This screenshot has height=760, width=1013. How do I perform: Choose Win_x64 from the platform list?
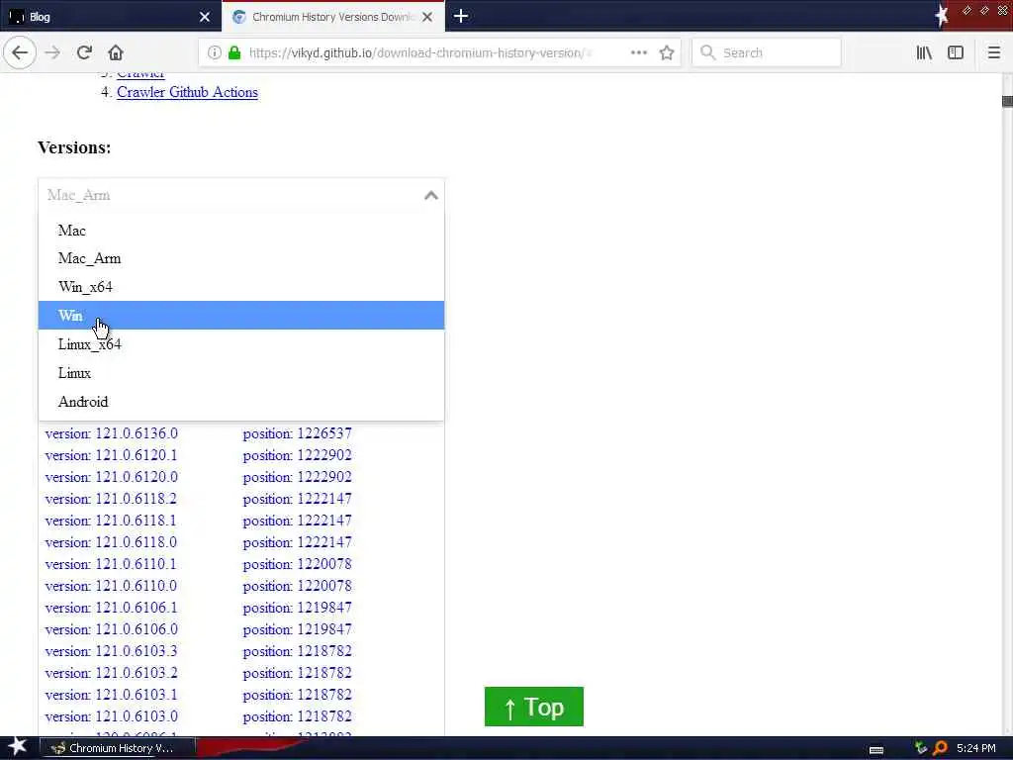tap(241, 287)
